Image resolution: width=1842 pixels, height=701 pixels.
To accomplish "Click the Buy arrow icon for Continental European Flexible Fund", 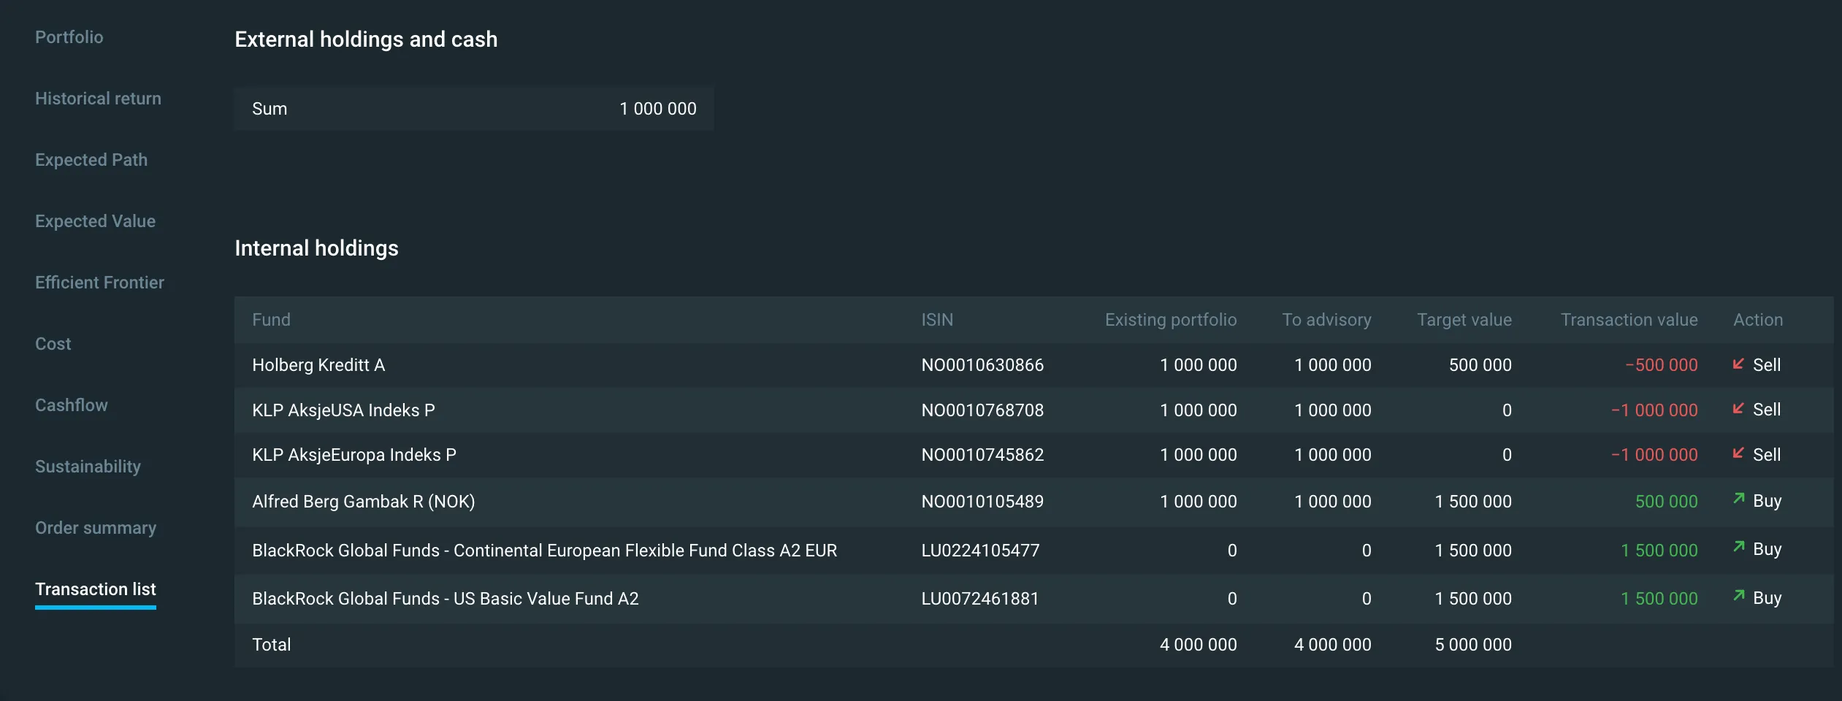I will point(1738,547).
